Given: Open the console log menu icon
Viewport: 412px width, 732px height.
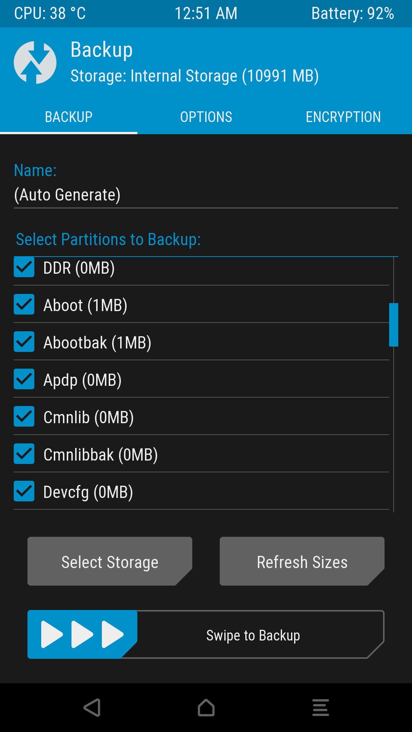Looking at the screenshot, I should coord(320,708).
